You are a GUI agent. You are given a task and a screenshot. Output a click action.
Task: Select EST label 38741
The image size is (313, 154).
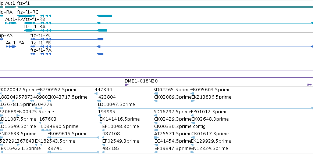(55, 149)
